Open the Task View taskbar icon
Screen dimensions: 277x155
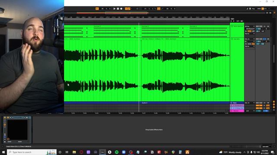click(67, 152)
